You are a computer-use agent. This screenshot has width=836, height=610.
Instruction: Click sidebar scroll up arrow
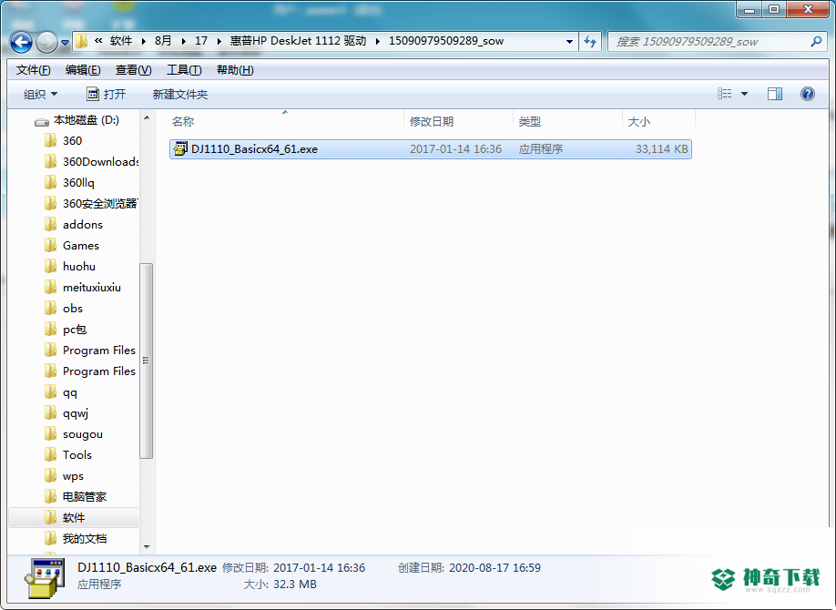coord(147,117)
